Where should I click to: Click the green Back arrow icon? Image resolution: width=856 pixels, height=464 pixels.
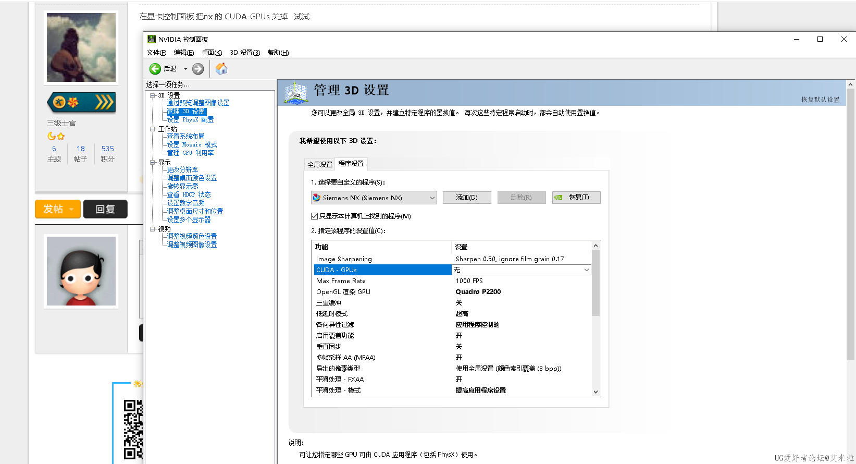155,69
